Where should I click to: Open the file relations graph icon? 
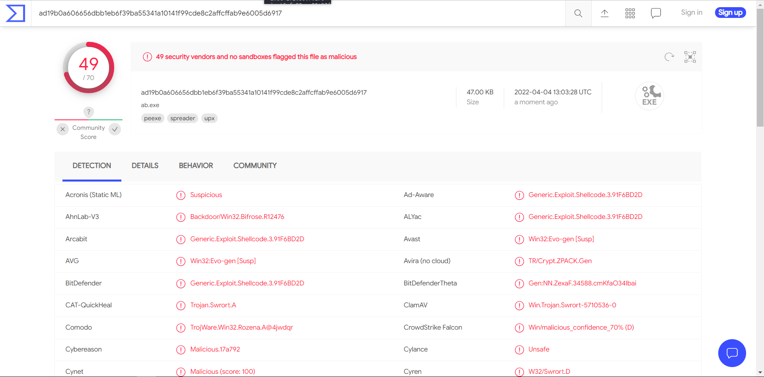point(690,57)
